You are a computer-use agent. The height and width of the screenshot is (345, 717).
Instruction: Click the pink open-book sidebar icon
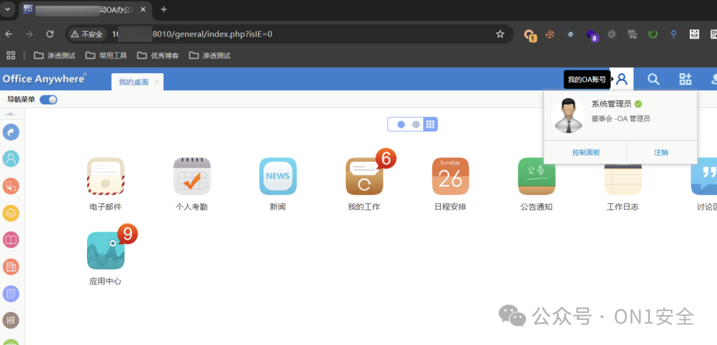pos(11,240)
